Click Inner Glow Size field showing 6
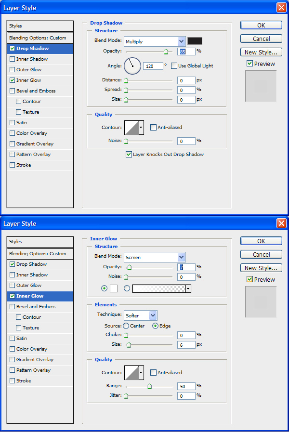The height and width of the screenshot is (432, 289). coord(186,345)
